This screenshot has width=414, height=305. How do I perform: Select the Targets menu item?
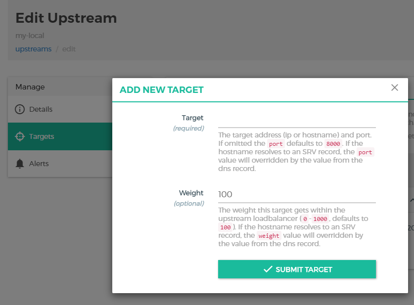(42, 136)
